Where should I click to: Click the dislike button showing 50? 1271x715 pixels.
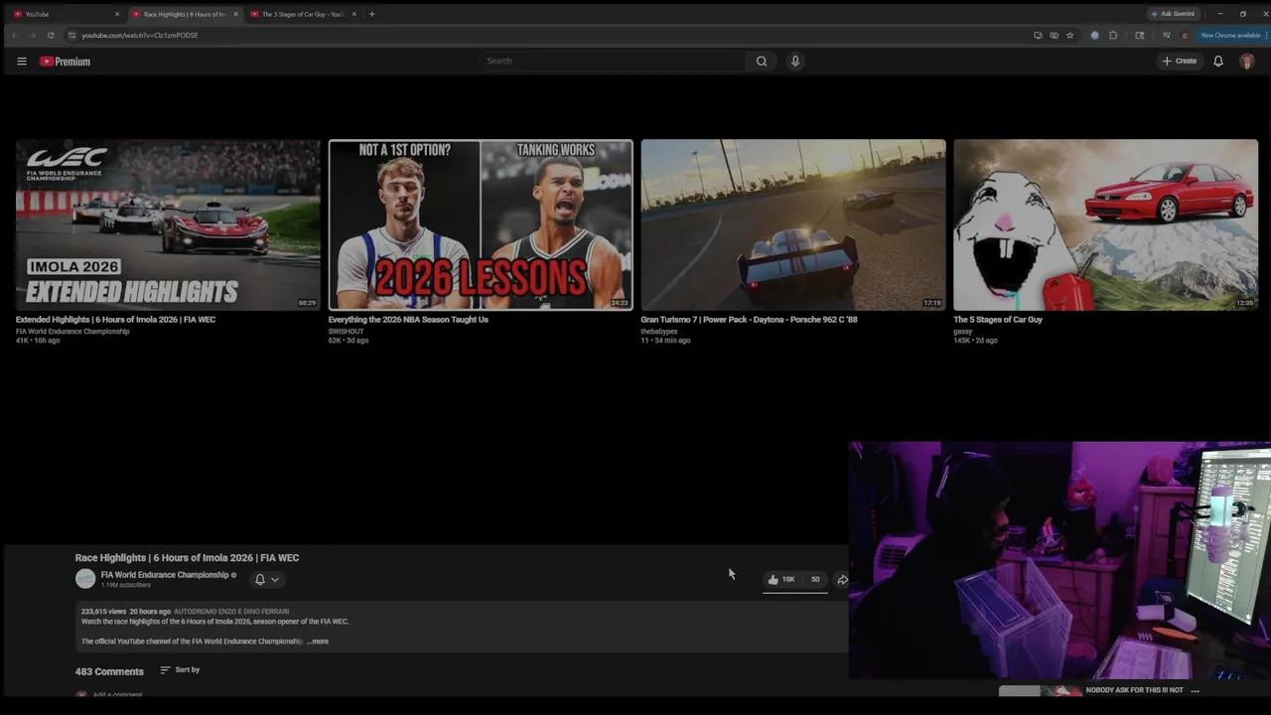coord(814,580)
